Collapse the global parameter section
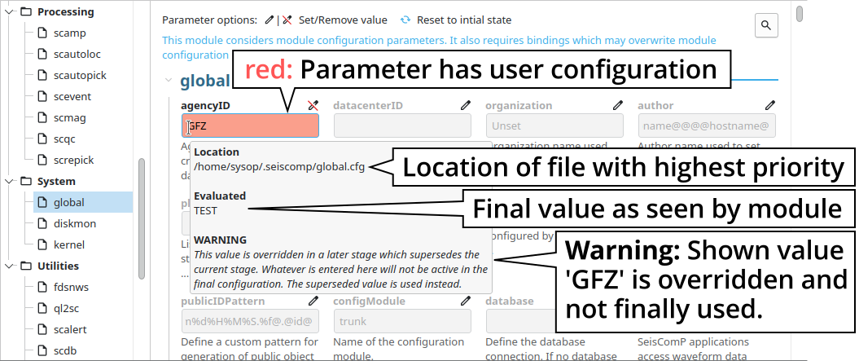This screenshot has width=859, height=361. (x=169, y=81)
